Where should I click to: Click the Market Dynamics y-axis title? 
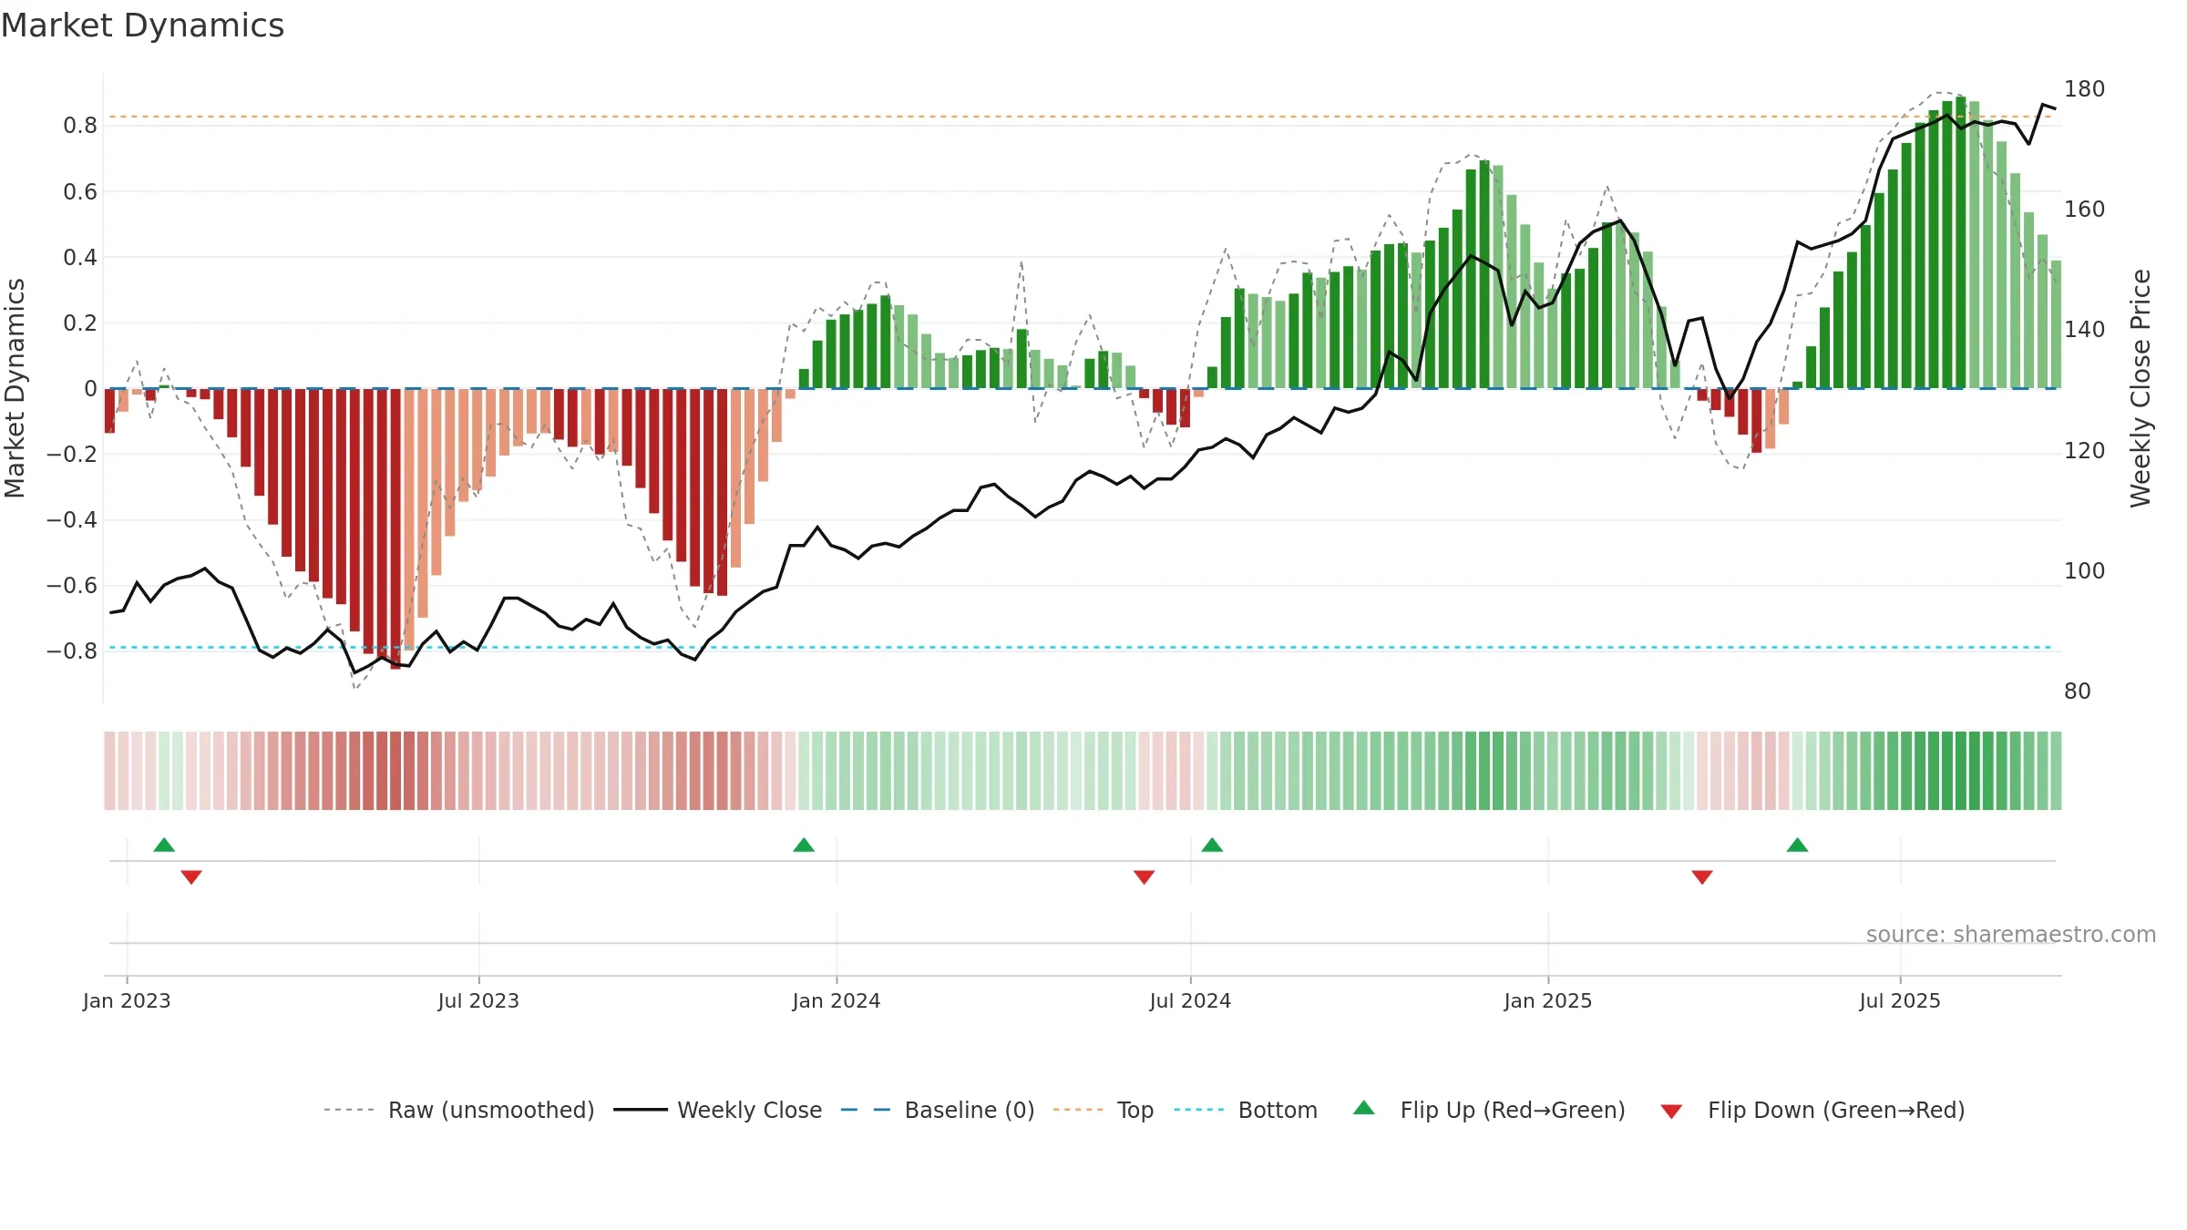tap(15, 388)
